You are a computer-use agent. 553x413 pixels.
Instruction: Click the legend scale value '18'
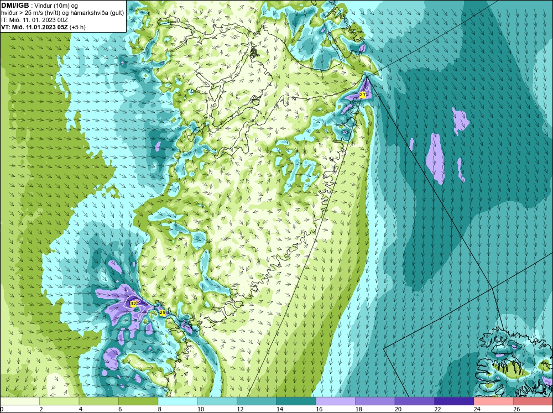point(359,409)
